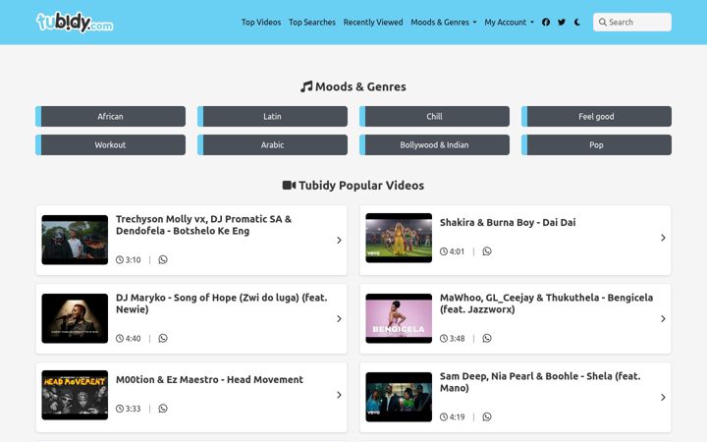Open chevron arrow for Dai Dai
The image size is (707, 442).
663,238
